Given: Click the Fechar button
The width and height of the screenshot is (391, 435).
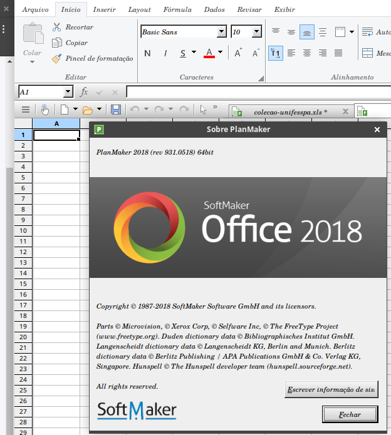Looking at the screenshot, I should pos(350,414).
